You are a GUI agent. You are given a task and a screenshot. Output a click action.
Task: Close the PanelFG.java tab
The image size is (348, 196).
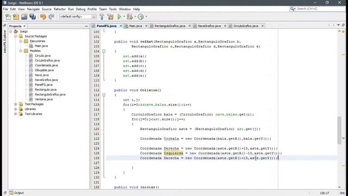coord(121,26)
